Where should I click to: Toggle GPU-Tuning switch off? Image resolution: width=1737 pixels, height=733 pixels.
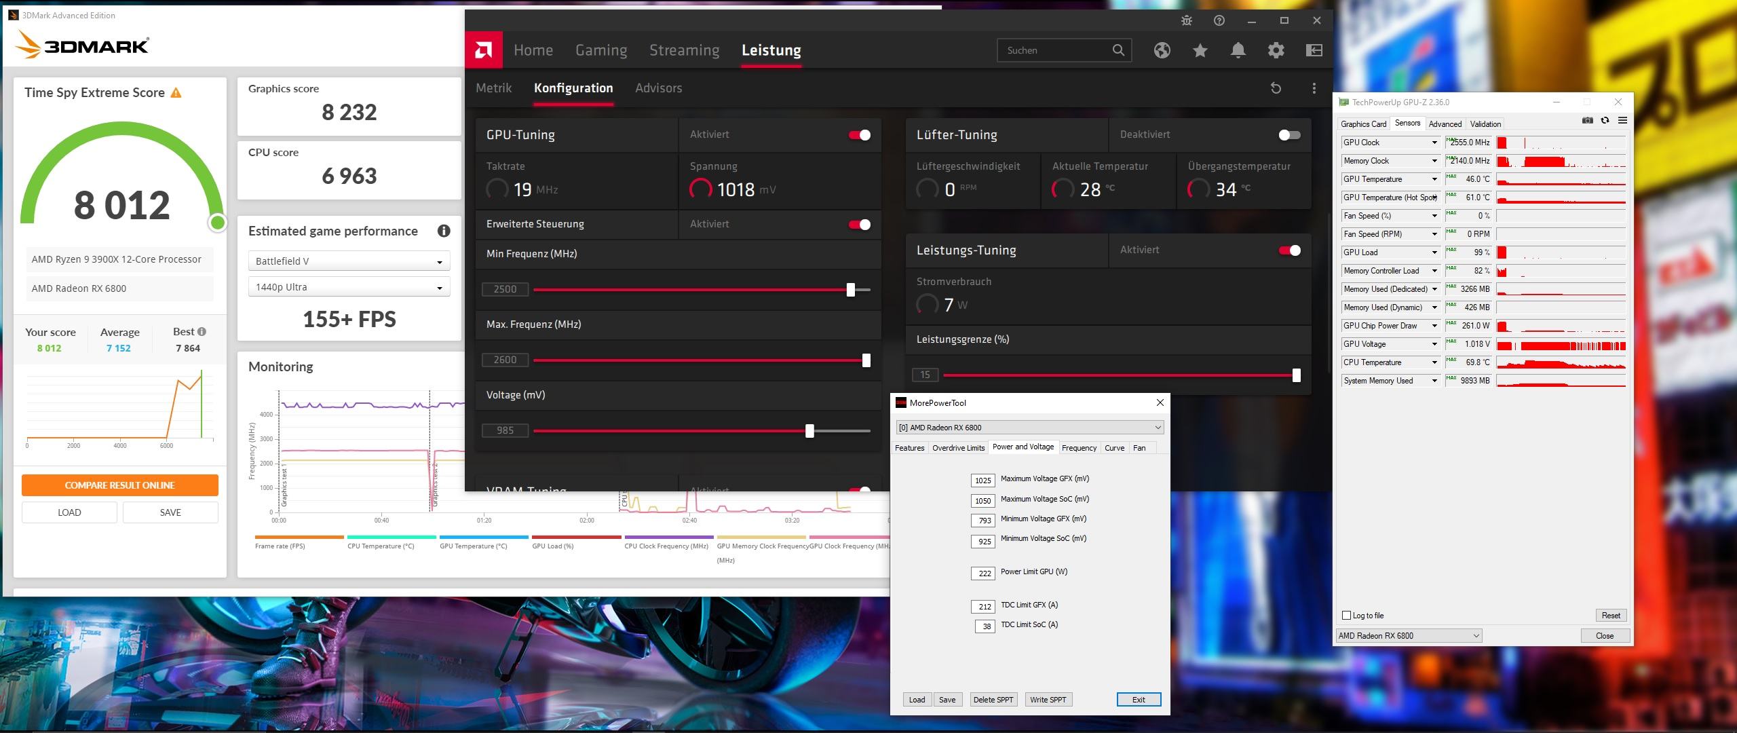tap(860, 135)
